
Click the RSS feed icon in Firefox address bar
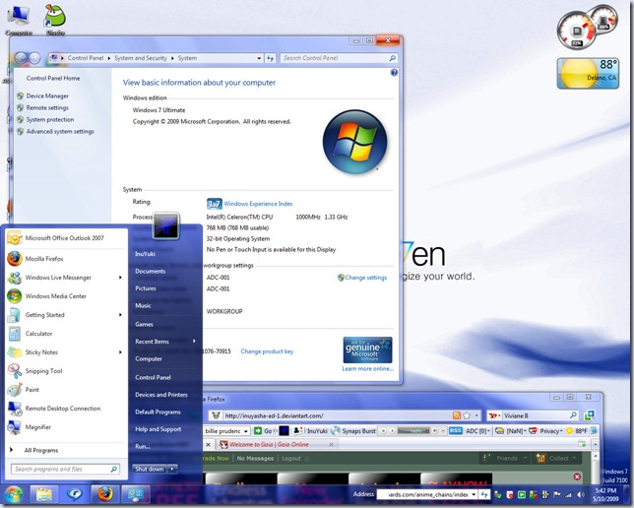tap(457, 415)
